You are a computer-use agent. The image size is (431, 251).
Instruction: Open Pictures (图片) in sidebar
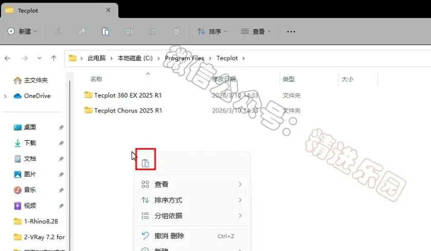(25, 174)
